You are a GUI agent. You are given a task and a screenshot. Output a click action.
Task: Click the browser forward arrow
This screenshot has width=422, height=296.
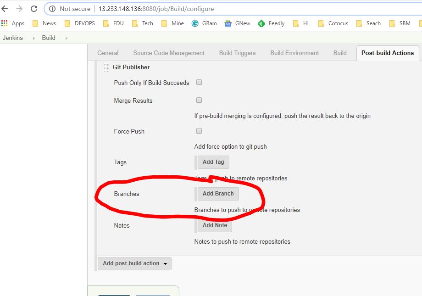point(19,9)
